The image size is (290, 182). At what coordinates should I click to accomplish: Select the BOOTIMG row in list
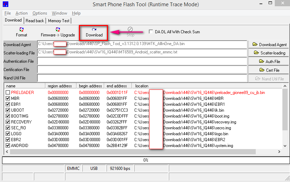[20, 116]
